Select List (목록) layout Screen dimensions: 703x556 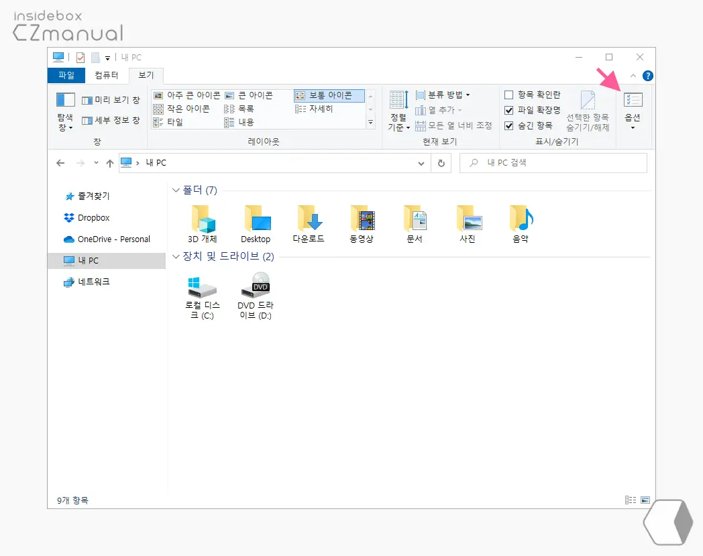tap(239, 109)
